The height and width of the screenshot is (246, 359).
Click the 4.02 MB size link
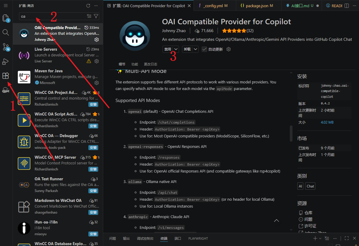click(327, 122)
